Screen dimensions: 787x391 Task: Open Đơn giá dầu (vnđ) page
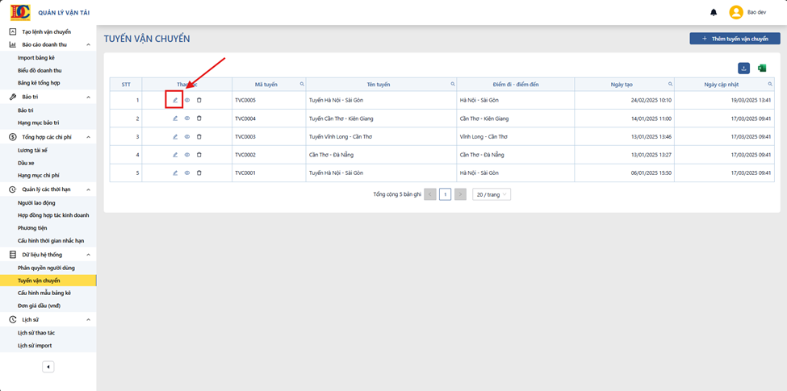pyautogui.click(x=48, y=306)
